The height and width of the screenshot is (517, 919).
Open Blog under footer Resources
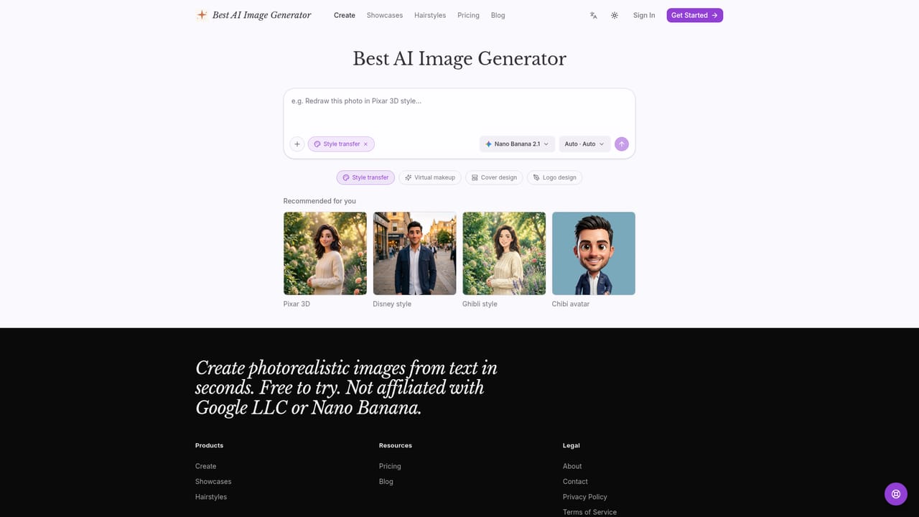pos(386,482)
